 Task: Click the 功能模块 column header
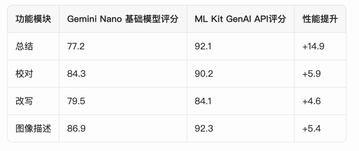(x=33, y=19)
